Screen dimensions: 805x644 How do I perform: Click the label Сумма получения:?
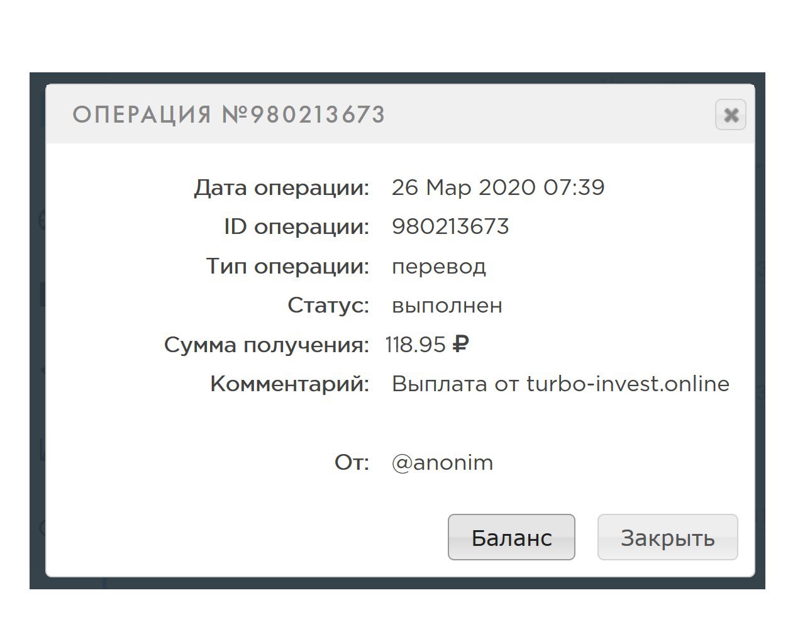(267, 345)
